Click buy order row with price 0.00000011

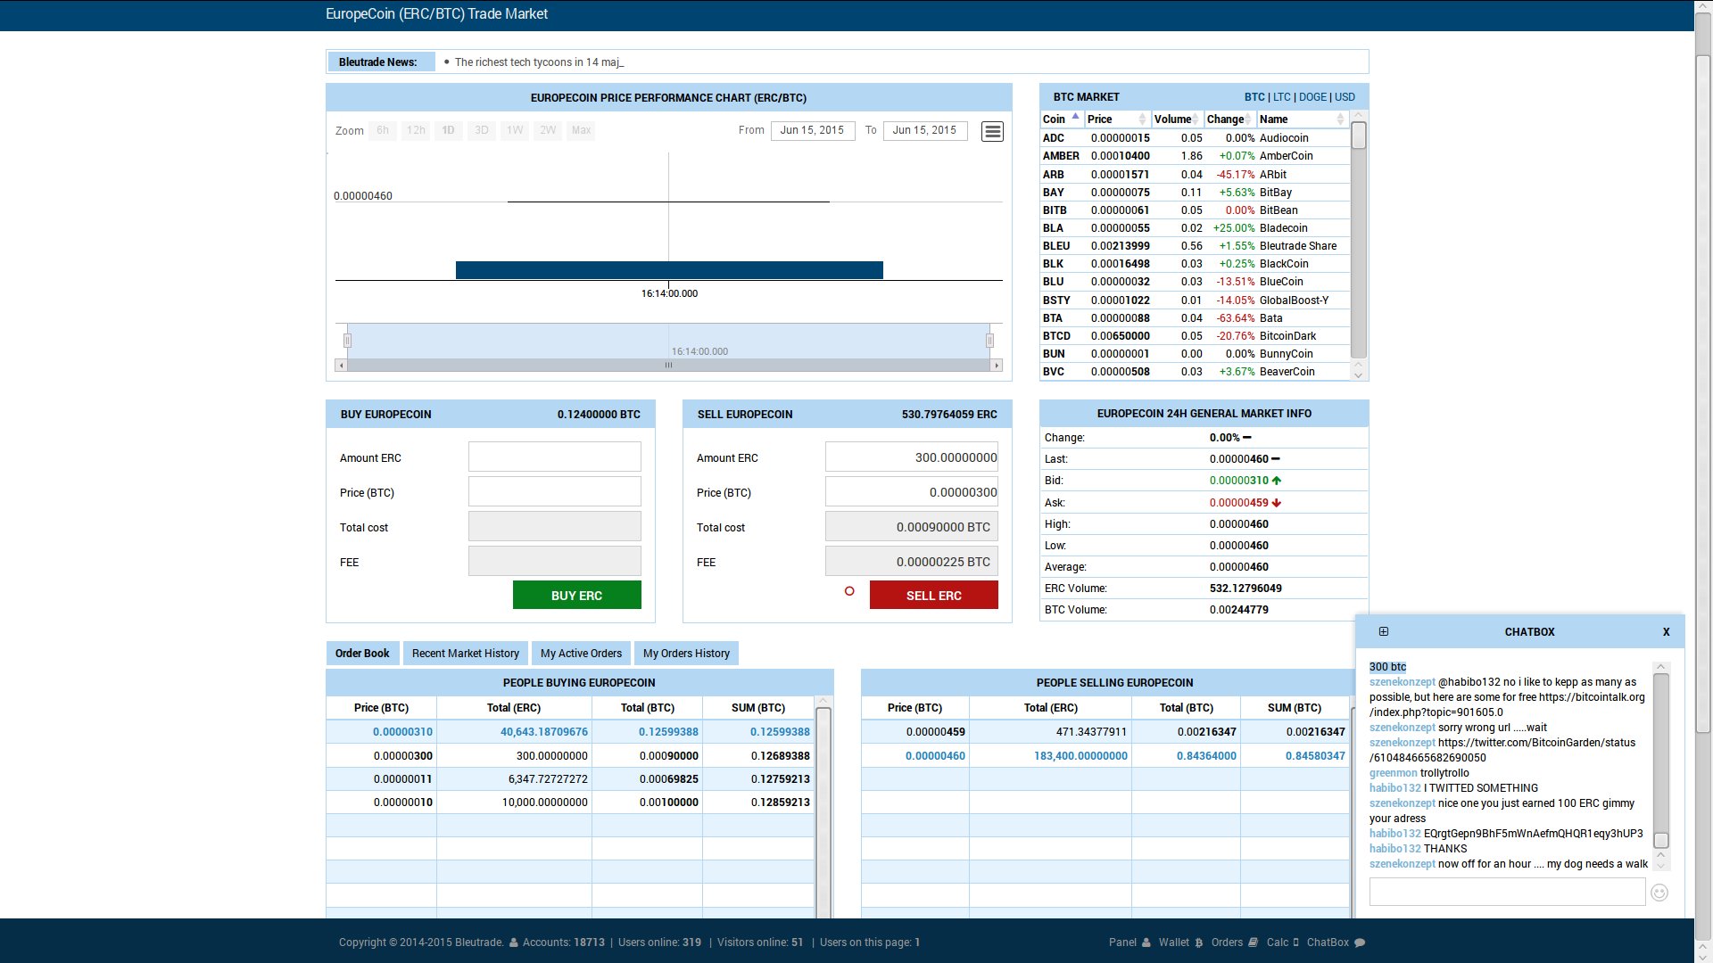[570, 779]
